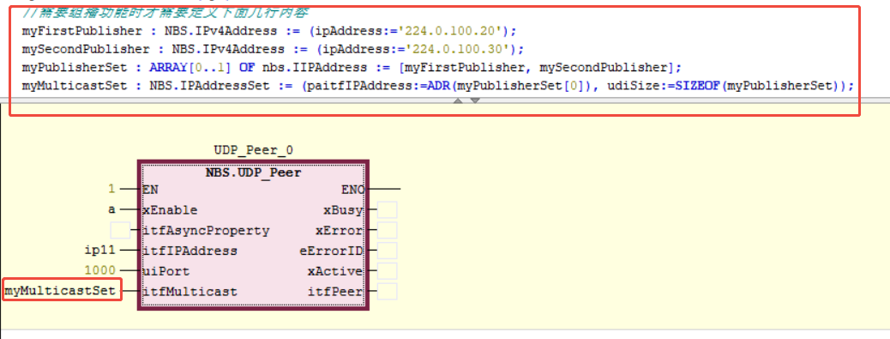Click variable 'a' connected to xEnable
This screenshot has height=339, width=890.
pos(111,209)
